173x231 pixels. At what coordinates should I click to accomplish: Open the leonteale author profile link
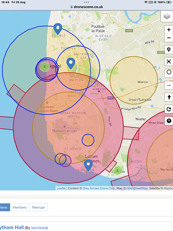[39, 228]
